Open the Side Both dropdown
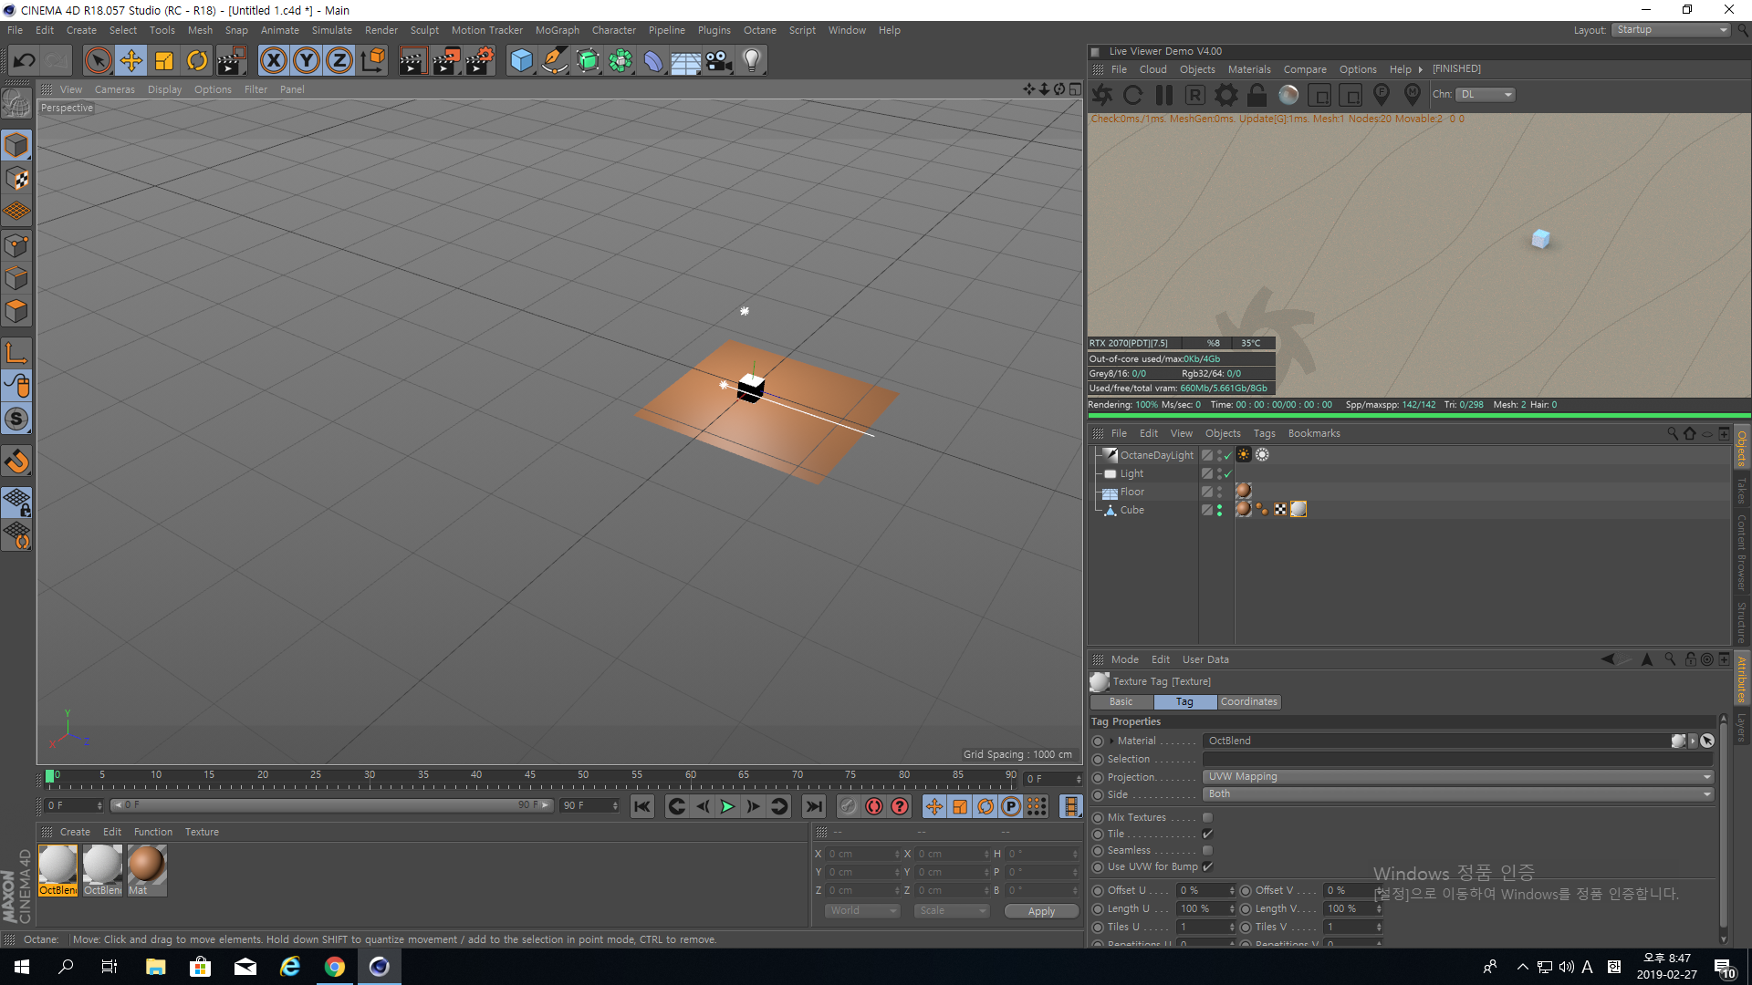Image resolution: width=1752 pixels, height=985 pixels. pyautogui.click(x=1458, y=794)
